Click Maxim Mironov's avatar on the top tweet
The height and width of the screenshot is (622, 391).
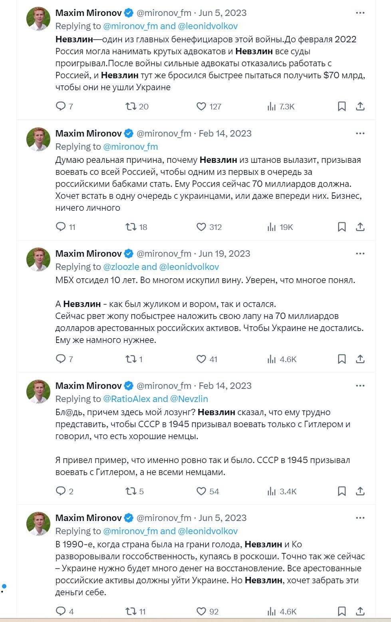tap(38, 19)
